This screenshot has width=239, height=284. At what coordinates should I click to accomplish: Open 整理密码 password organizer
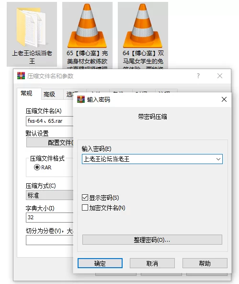[x=152, y=240]
